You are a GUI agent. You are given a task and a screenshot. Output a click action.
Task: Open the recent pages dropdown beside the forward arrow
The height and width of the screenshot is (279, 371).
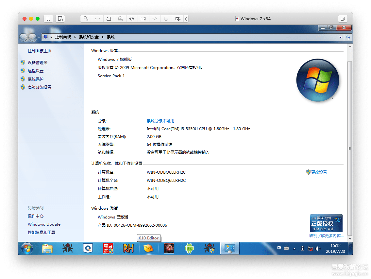39,37
